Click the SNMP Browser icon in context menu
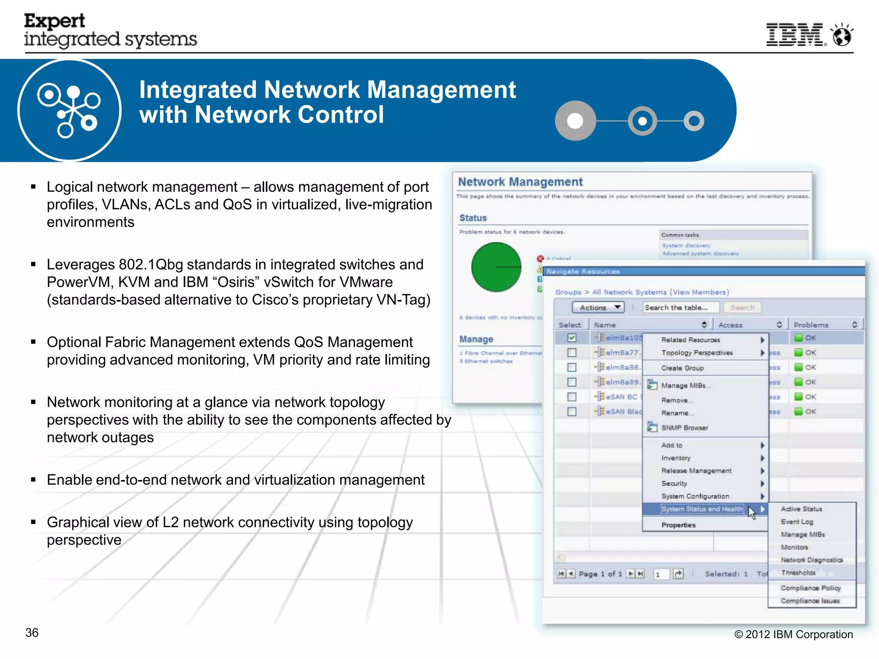The image size is (879, 659). [x=652, y=427]
